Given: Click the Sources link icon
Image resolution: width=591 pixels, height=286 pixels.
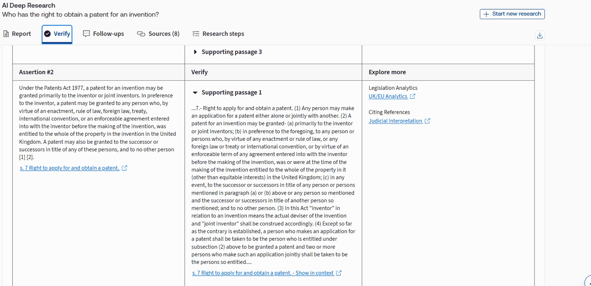Looking at the screenshot, I should tap(141, 34).
